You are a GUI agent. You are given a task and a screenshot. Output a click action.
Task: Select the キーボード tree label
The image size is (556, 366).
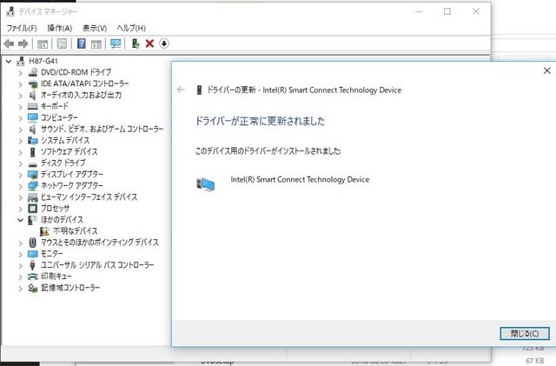pos(55,106)
